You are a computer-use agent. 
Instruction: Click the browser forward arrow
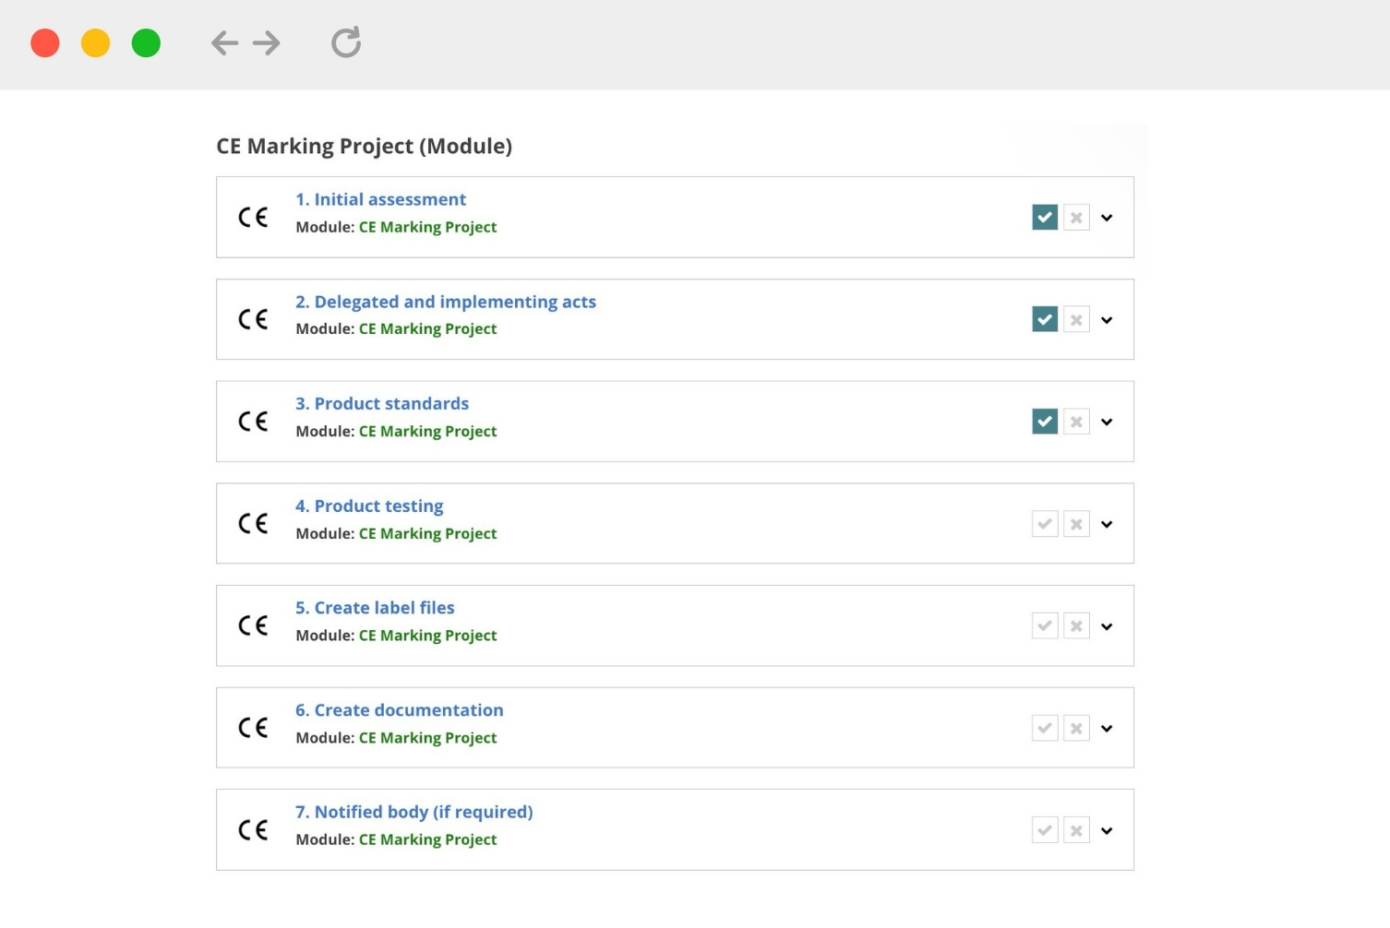point(267,43)
